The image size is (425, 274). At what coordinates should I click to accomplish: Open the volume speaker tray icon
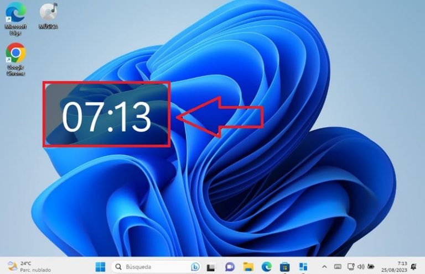pos(361,267)
